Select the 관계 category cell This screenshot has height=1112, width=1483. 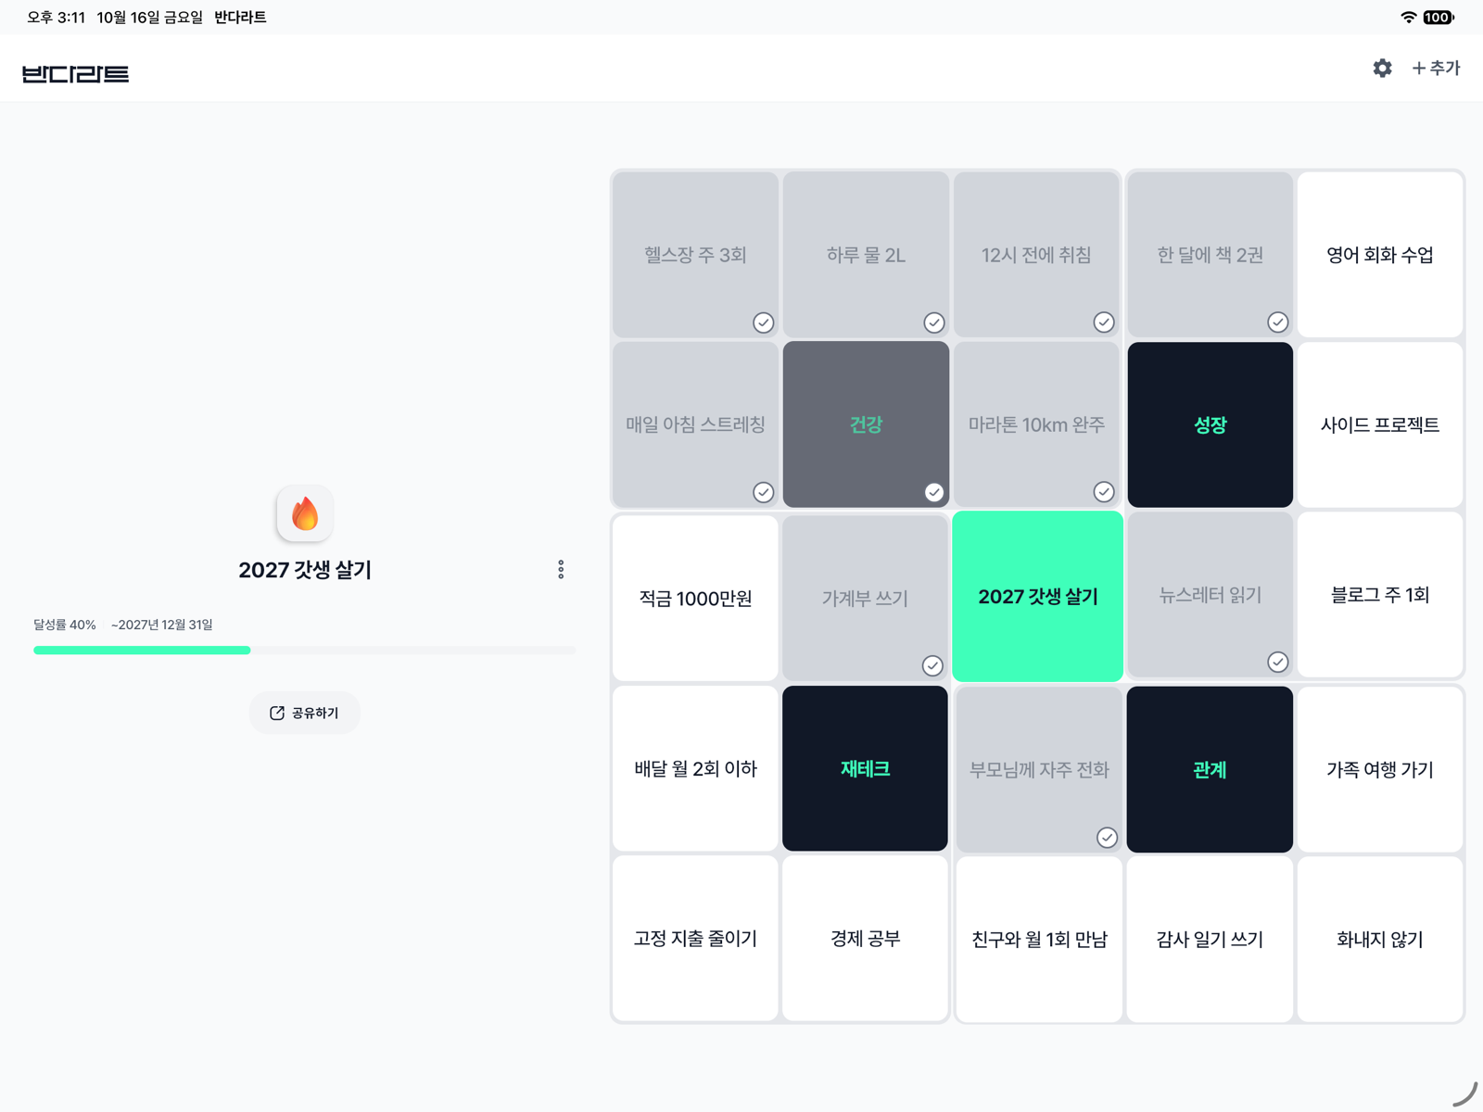pos(1210,769)
